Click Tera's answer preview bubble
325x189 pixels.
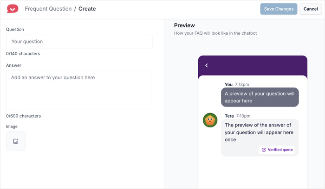[x=260, y=132]
